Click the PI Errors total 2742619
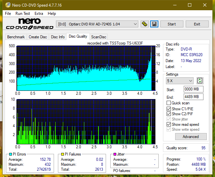 [44, 169]
